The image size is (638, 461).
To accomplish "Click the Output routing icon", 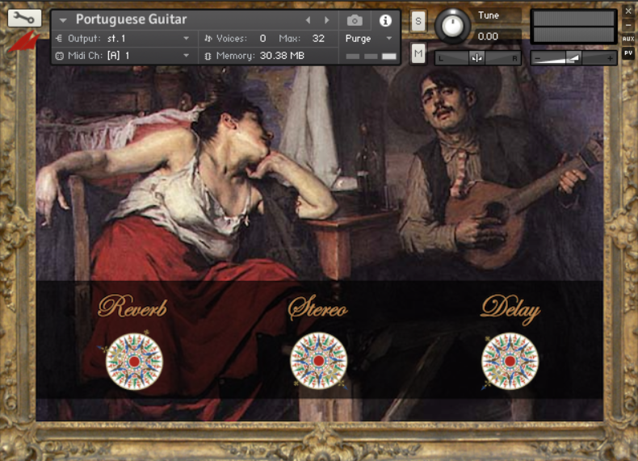I will pyautogui.click(x=59, y=39).
